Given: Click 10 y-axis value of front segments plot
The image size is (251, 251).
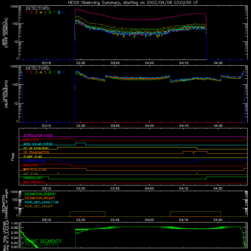Looking at the screenshot, I should tap(16, 42).
